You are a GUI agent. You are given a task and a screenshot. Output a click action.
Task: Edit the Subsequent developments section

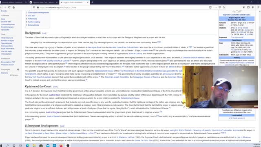(62, 126)
